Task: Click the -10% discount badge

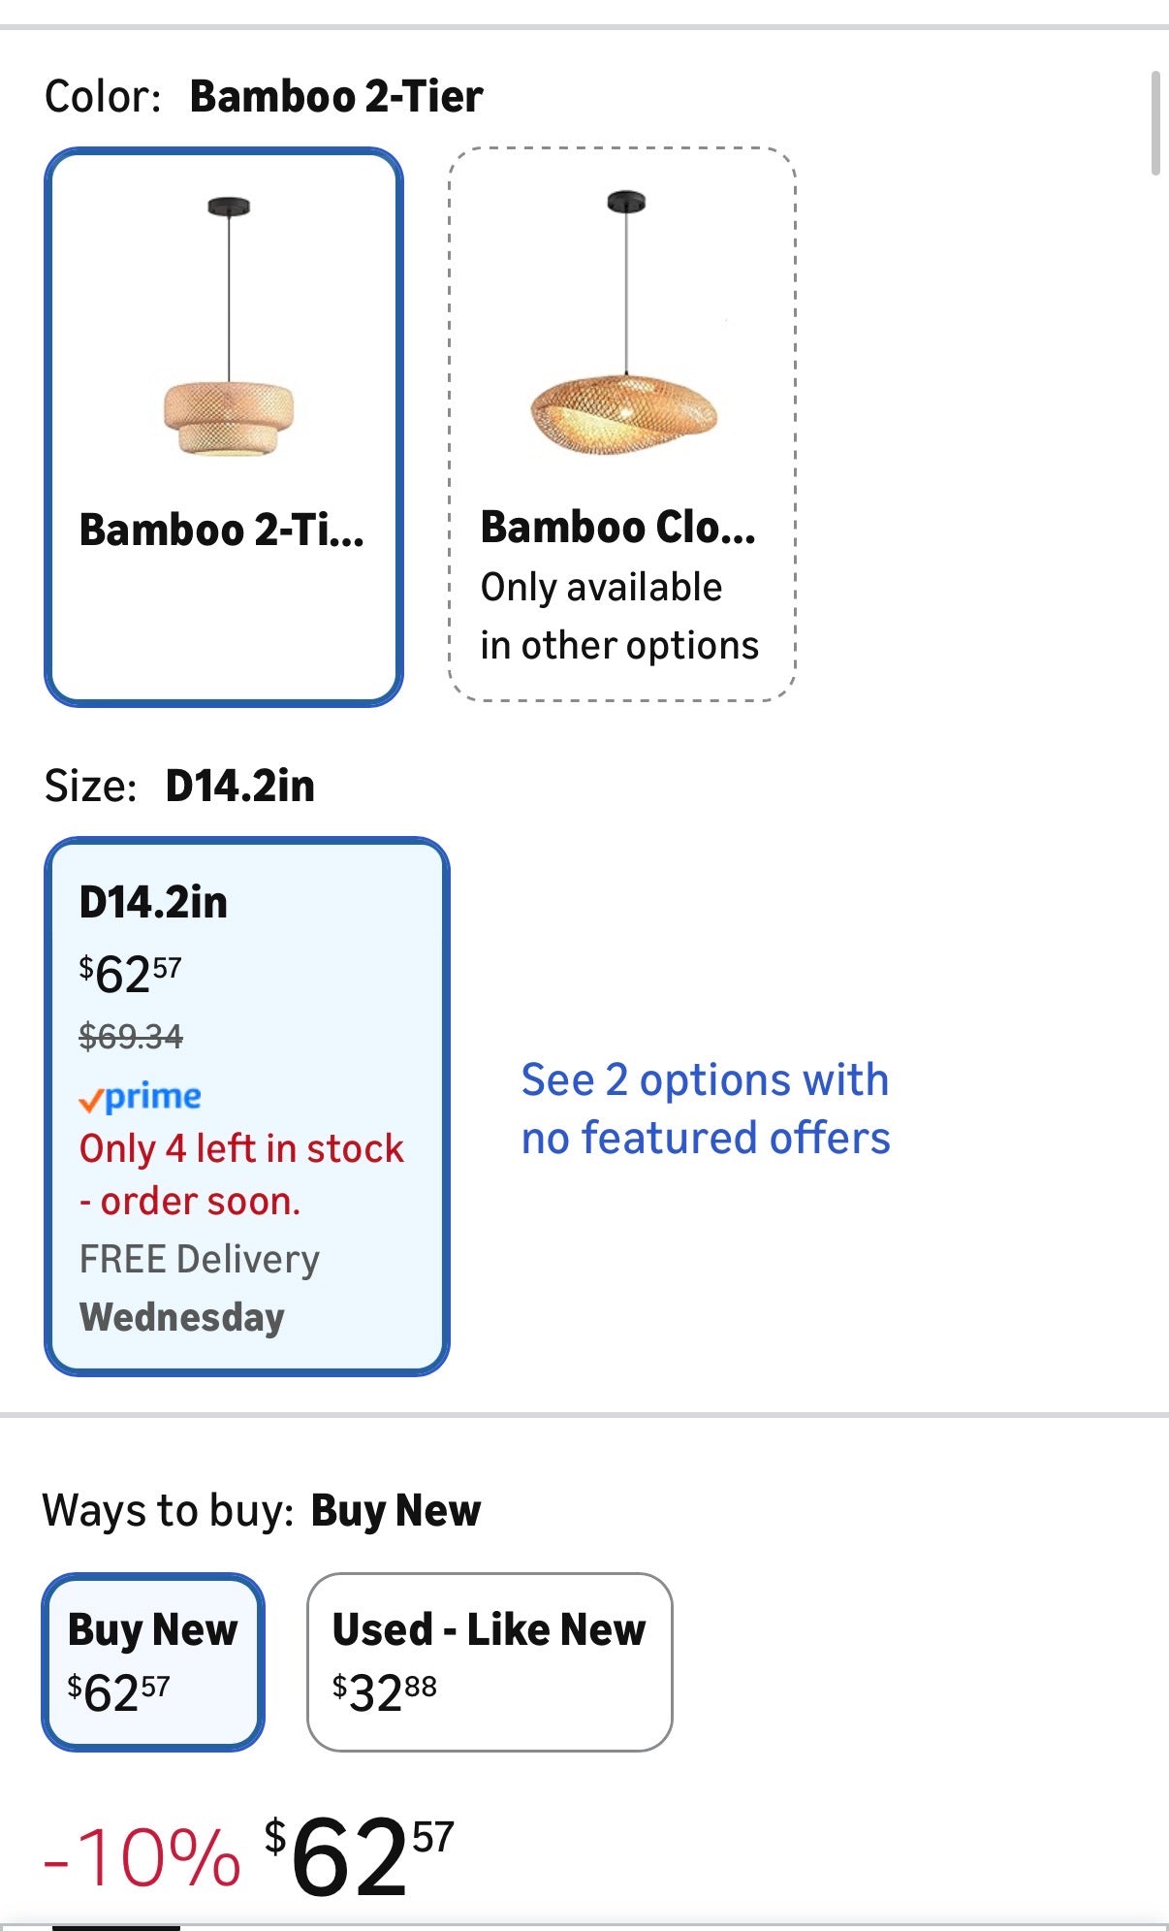Action: [142, 1857]
